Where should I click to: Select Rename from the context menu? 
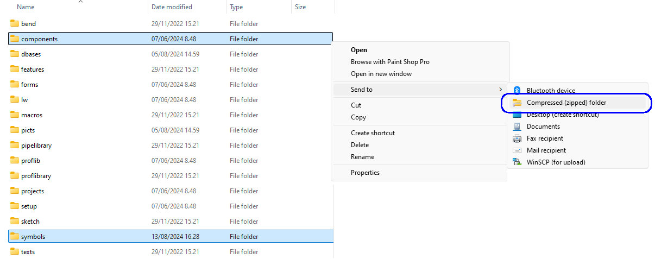pyautogui.click(x=362, y=157)
